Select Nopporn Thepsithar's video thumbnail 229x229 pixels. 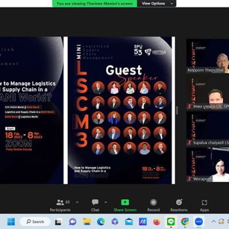[x=208, y=56]
